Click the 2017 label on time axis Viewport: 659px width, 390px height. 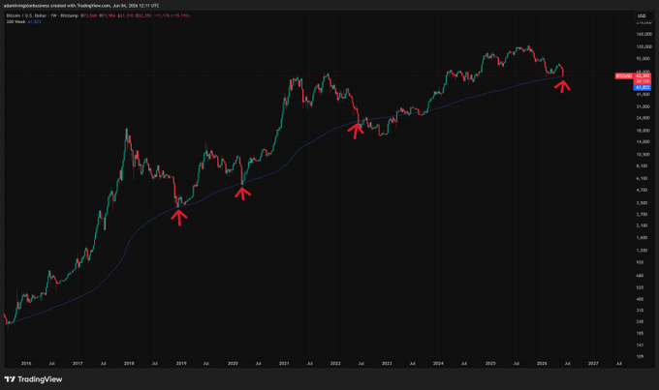pos(78,364)
